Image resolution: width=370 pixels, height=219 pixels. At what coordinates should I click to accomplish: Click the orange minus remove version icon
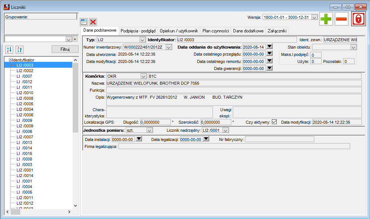point(342,19)
